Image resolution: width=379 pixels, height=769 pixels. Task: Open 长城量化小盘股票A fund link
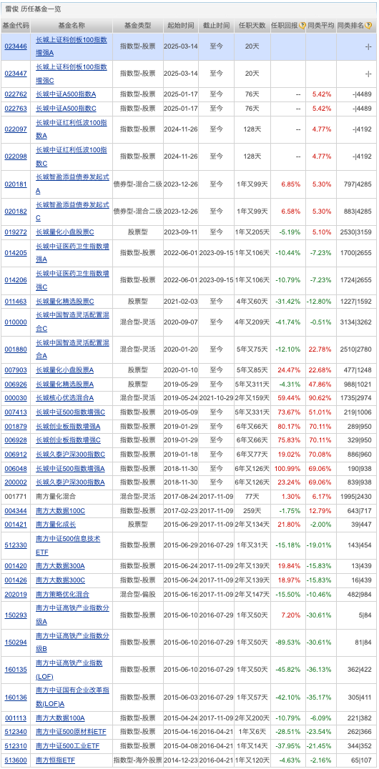point(65,370)
